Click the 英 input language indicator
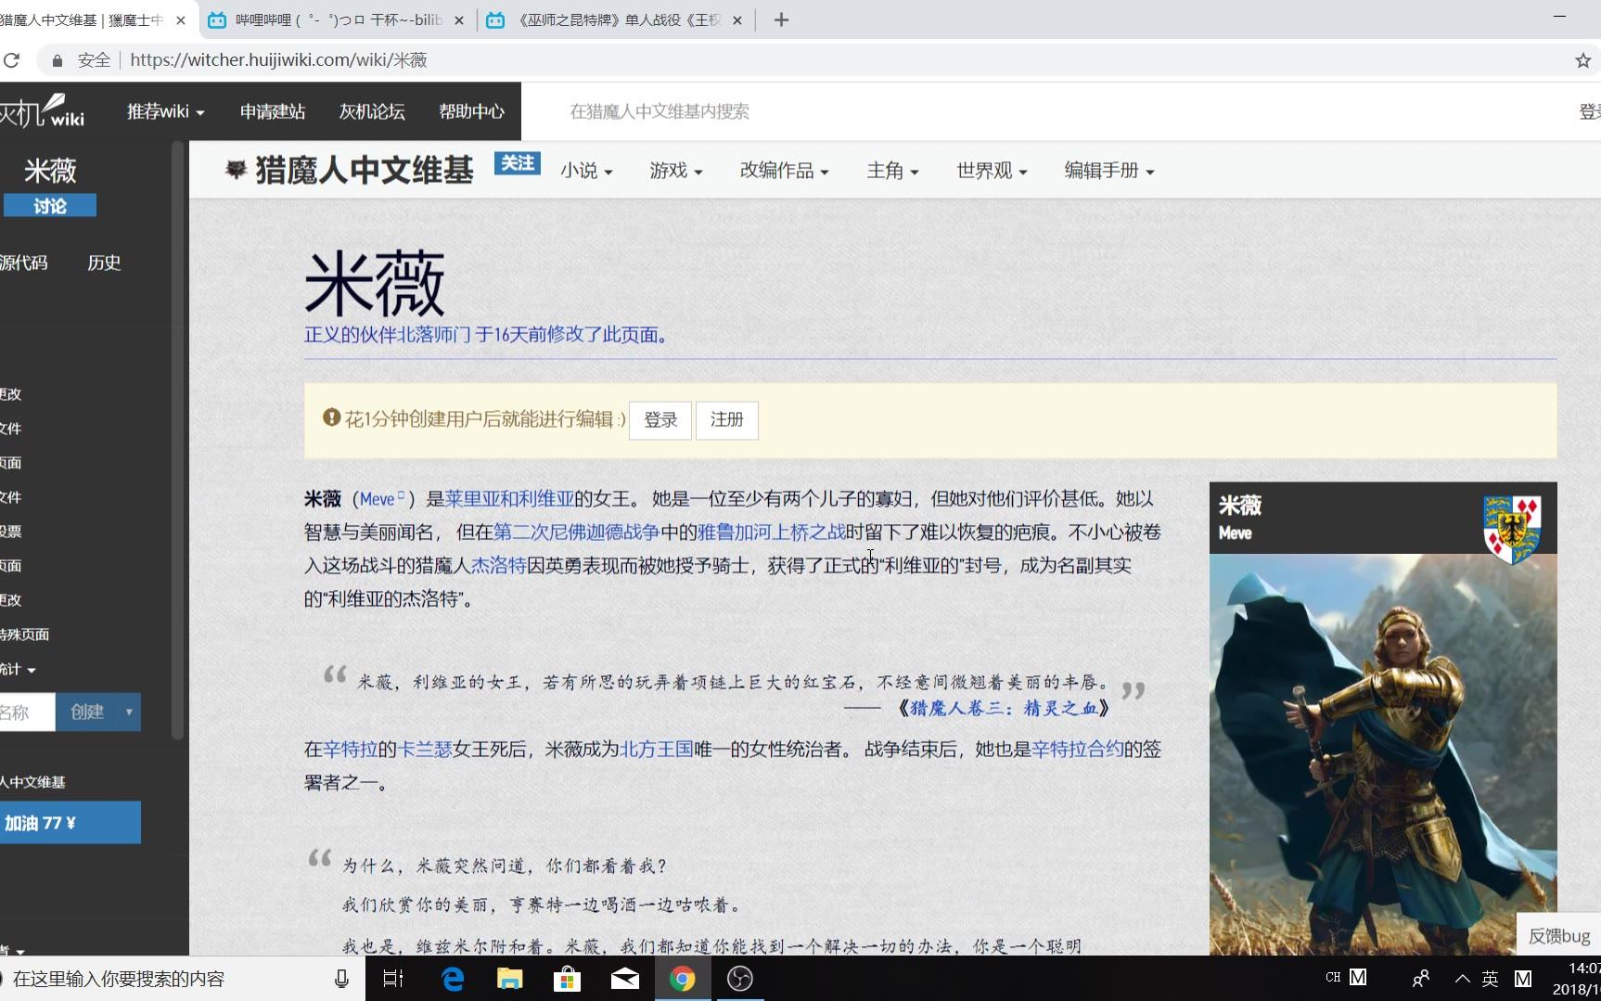Screen dimensions: 1601x1001 pyautogui.click(x=1490, y=979)
